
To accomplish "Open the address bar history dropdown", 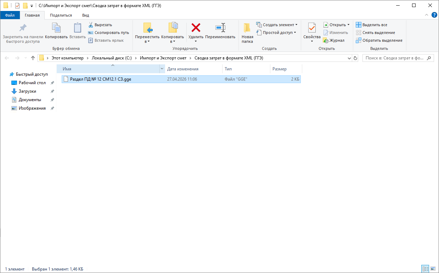I will pyautogui.click(x=349, y=58).
